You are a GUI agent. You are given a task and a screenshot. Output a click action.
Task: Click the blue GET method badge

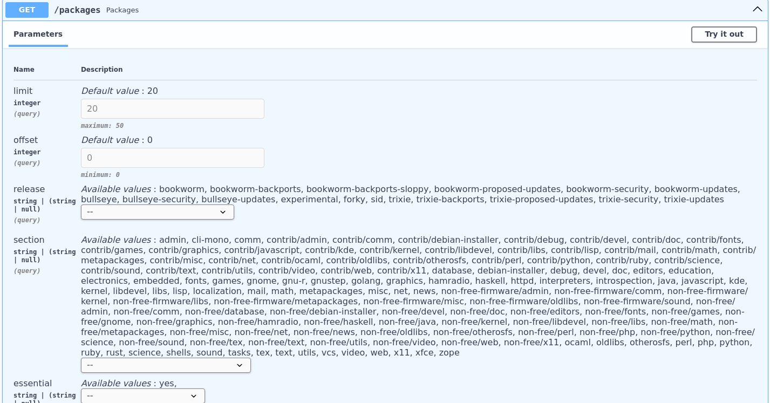click(26, 10)
